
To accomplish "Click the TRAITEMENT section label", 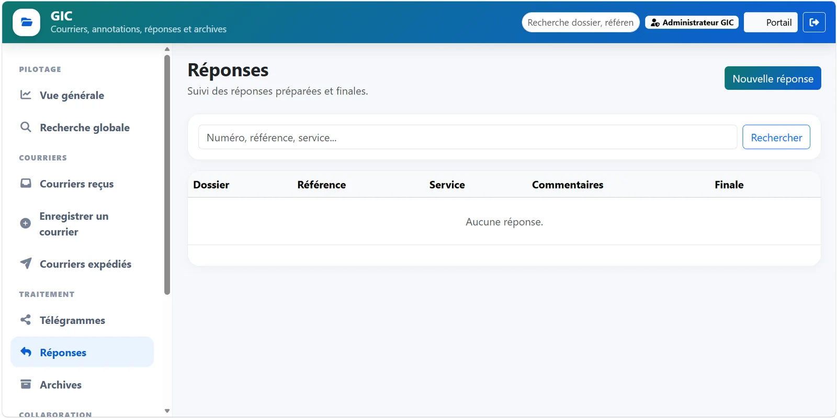I will [47, 294].
